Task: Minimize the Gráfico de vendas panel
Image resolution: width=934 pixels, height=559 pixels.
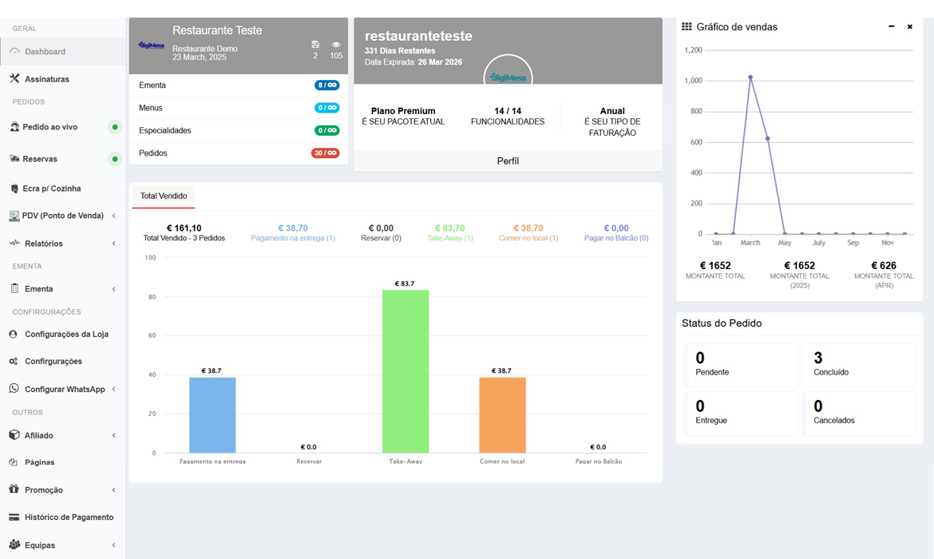Action: point(892,26)
